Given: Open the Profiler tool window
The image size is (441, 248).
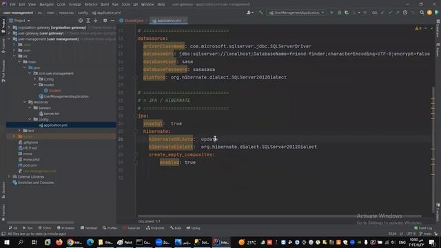Looking at the screenshot, I should click(x=110, y=228).
